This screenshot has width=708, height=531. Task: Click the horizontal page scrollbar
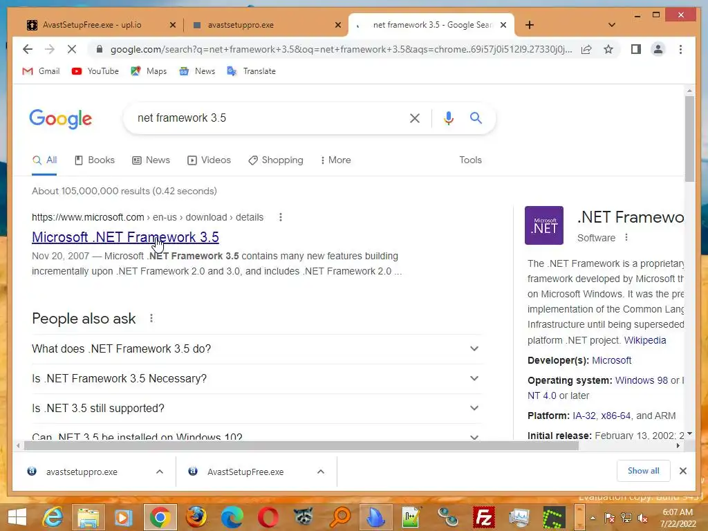pos(301,446)
